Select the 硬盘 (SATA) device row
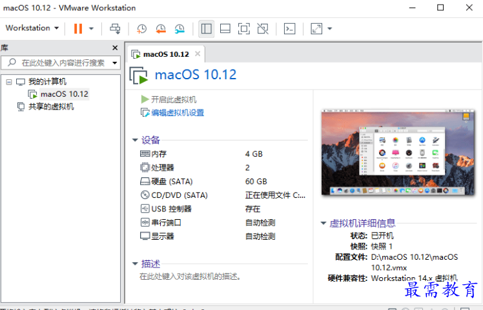This screenshot has width=483, height=310. coord(223,182)
